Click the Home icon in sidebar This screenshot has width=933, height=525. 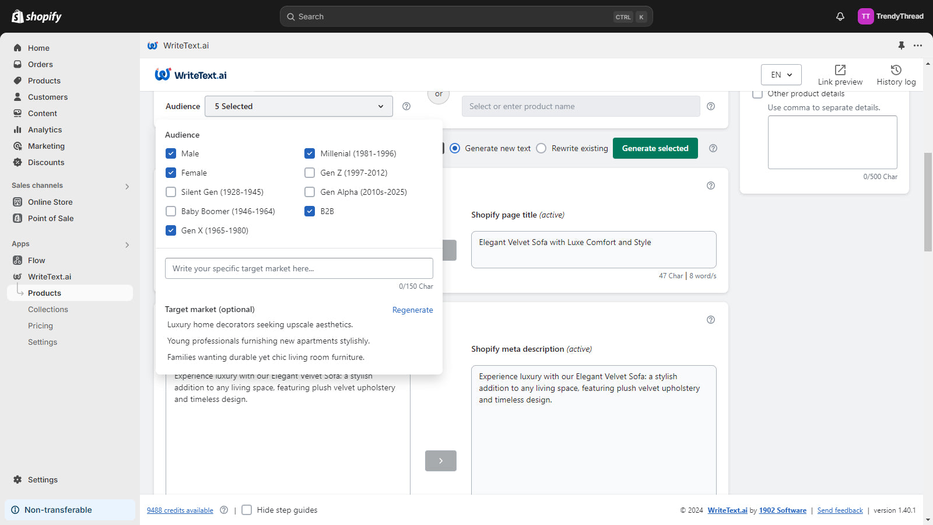[17, 48]
